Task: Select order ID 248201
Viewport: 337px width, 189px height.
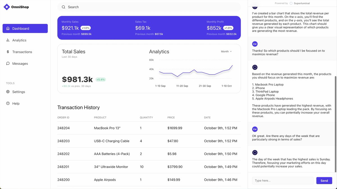Action: (63, 167)
